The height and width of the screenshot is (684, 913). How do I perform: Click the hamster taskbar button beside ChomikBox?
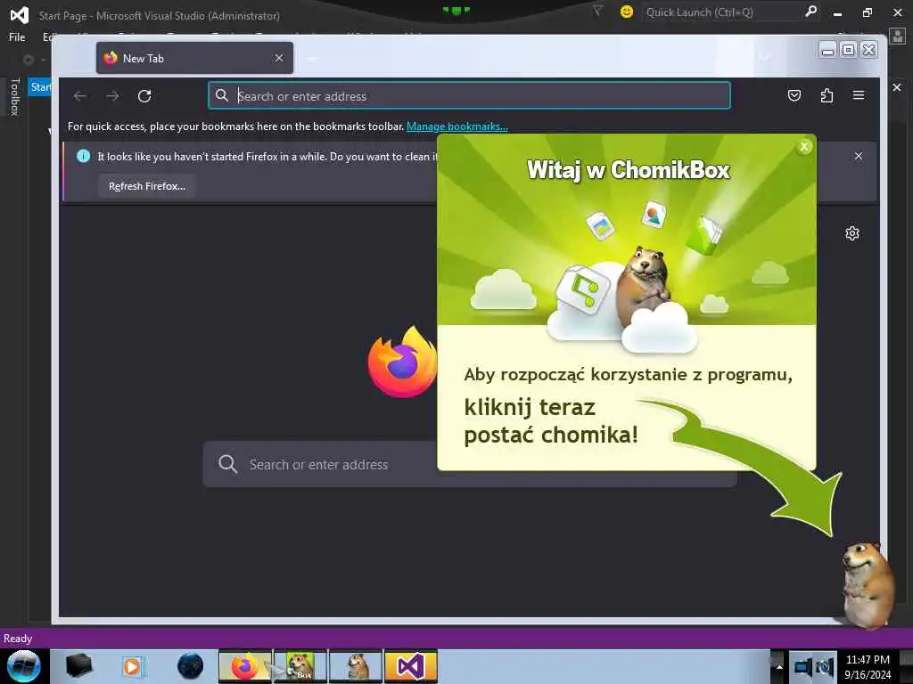(356, 666)
